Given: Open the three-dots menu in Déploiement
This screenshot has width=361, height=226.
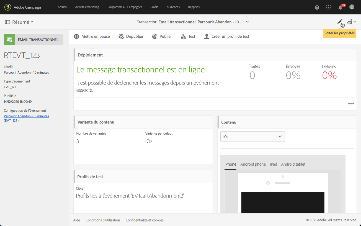Looking at the screenshot, I should coord(351,104).
